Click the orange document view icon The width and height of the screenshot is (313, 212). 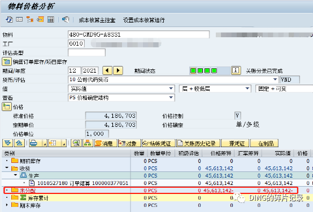pos(40,20)
